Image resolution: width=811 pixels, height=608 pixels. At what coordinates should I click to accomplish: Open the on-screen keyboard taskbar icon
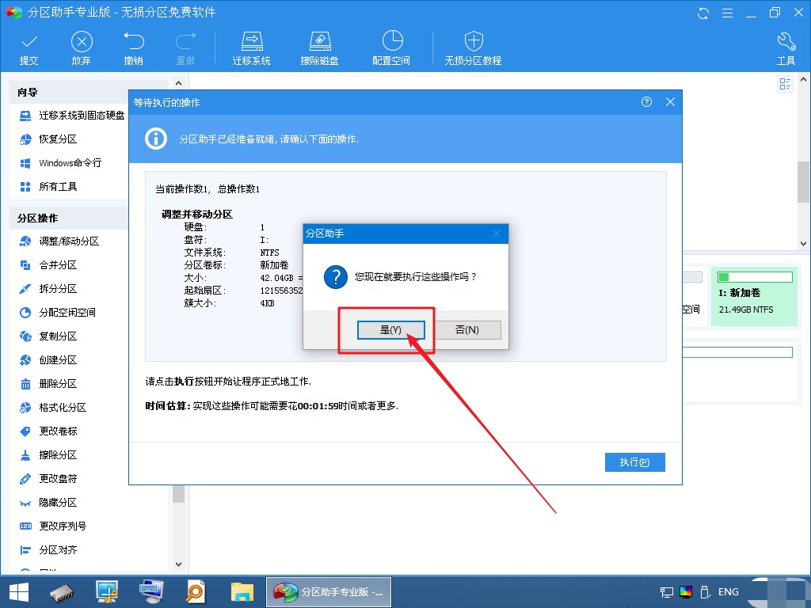point(151,592)
